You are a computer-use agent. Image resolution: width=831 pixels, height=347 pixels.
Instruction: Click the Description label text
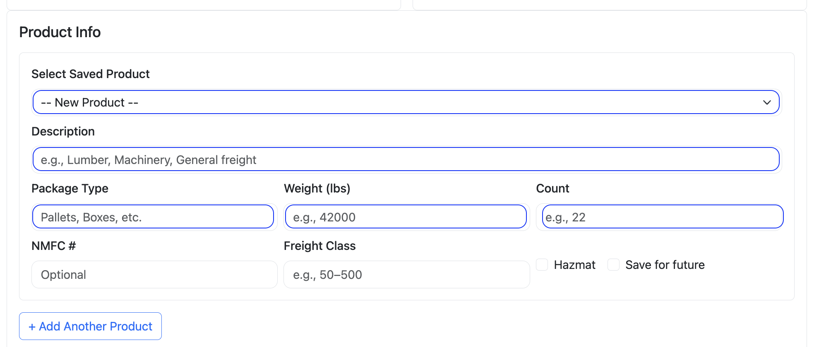pyautogui.click(x=63, y=131)
